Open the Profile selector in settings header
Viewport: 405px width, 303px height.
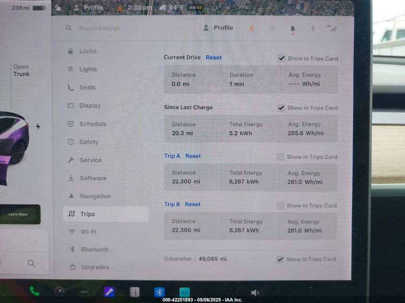pyautogui.click(x=218, y=28)
